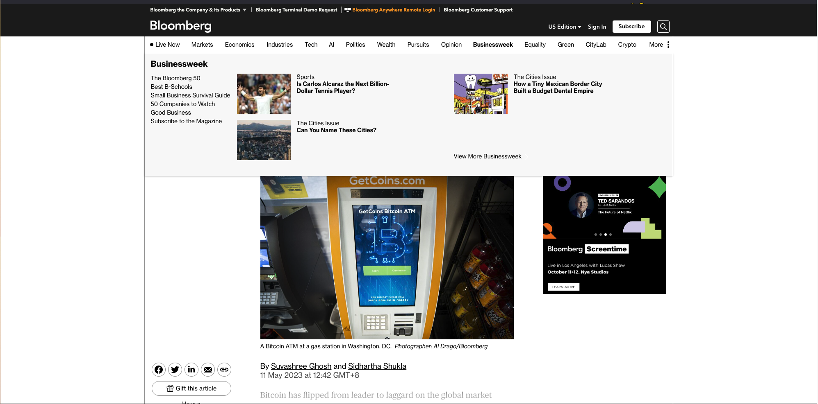Open Bloomberg Terminal Demo Request

click(296, 10)
